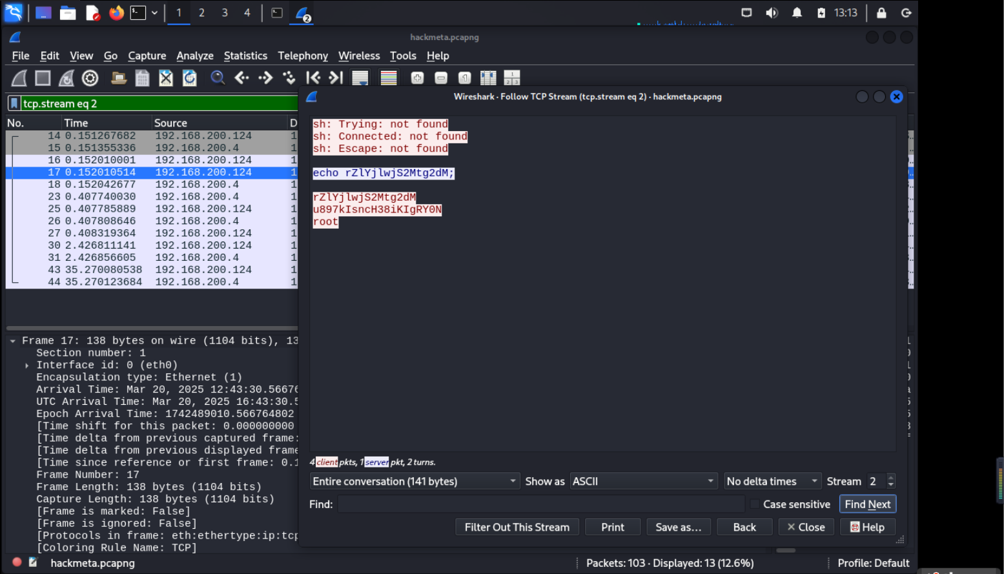The width and height of the screenshot is (1004, 574).
Task: Open Capture options gear icon
Action: [90, 78]
